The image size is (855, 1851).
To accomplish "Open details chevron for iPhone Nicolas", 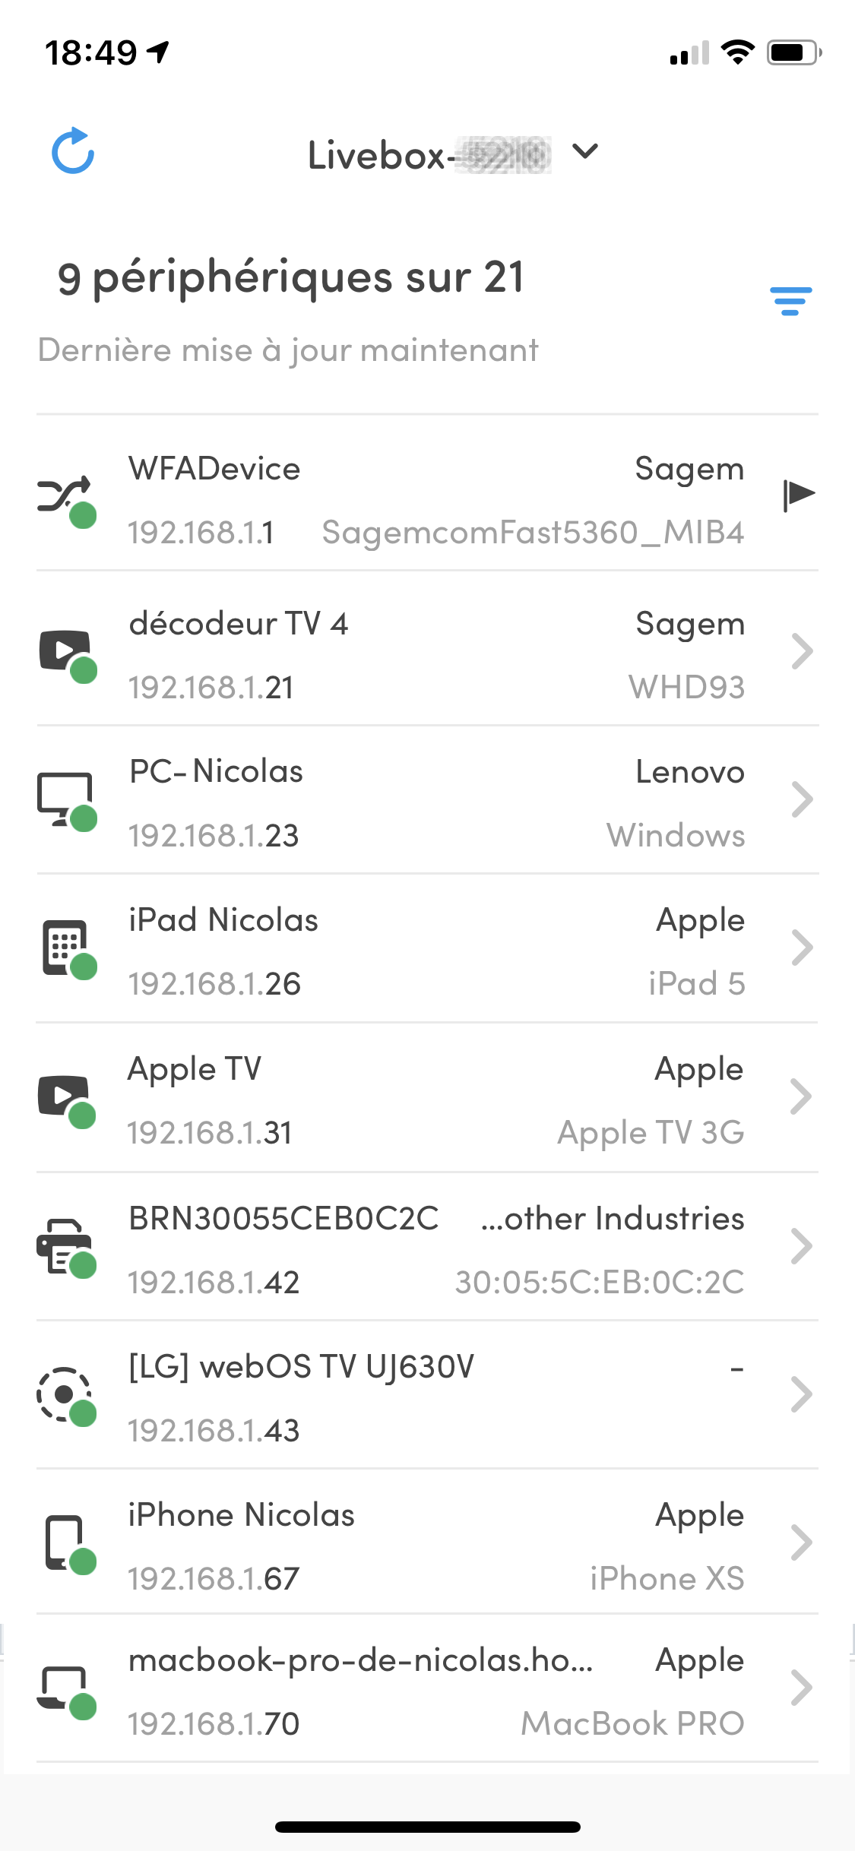I will point(802,1542).
